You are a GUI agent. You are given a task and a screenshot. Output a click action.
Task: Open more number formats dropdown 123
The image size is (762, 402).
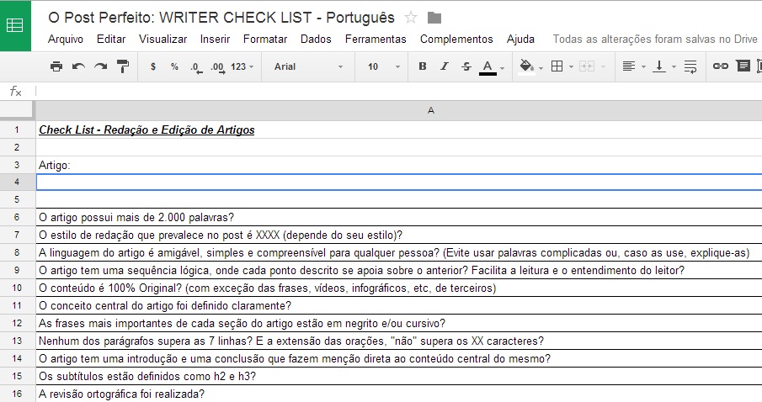[242, 66]
